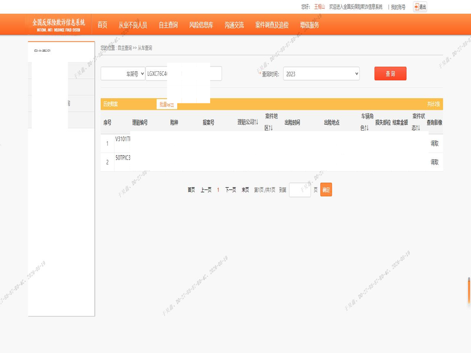Click the 历史赔案 section title
Image resolution: width=471 pixels, height=353 pixels.
[111, 104]
